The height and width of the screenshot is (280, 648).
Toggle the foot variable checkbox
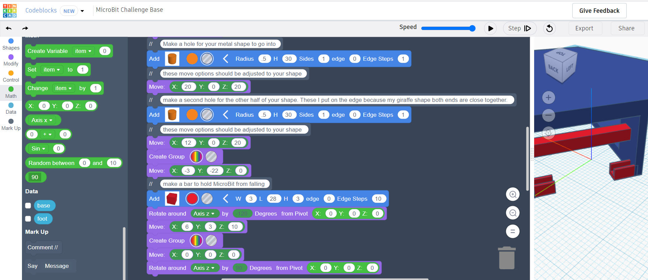28,219
